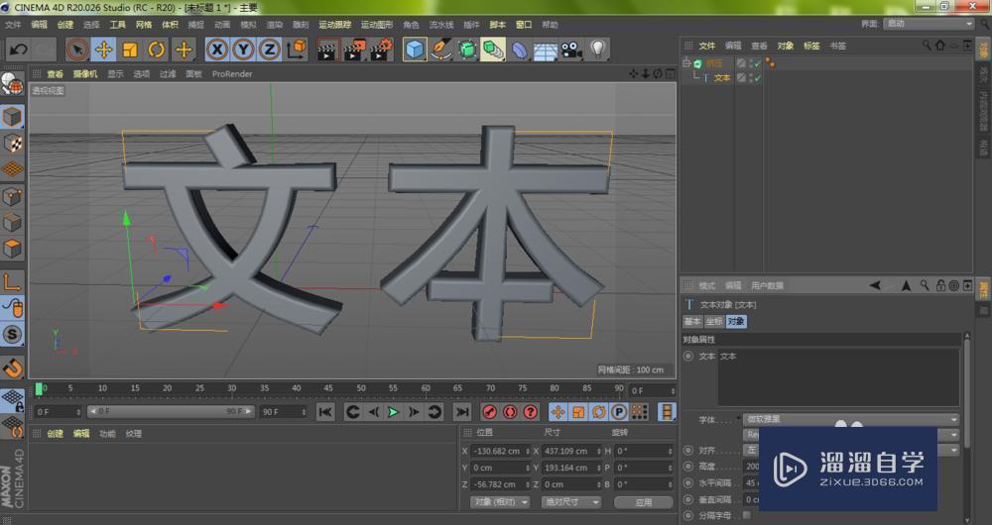This screenshot has height=525, width=992.
Task: Click Render View clapperboard icon
Action: pos(327,50)
